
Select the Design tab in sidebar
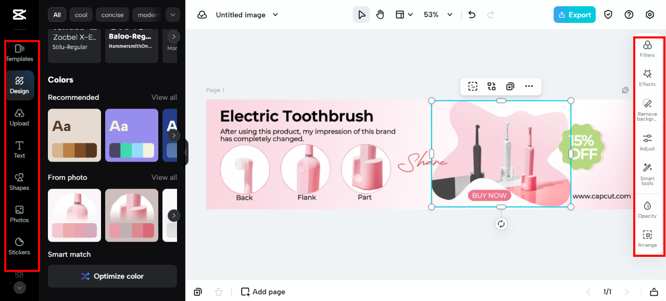pyautogui.click(x=19, y=85)
